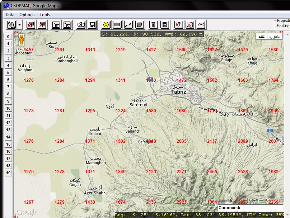Image resolution: width=290 pixels, height=218 pixels.
Task: Click the "Azer Shahr" map label
Action: (94, 193)
